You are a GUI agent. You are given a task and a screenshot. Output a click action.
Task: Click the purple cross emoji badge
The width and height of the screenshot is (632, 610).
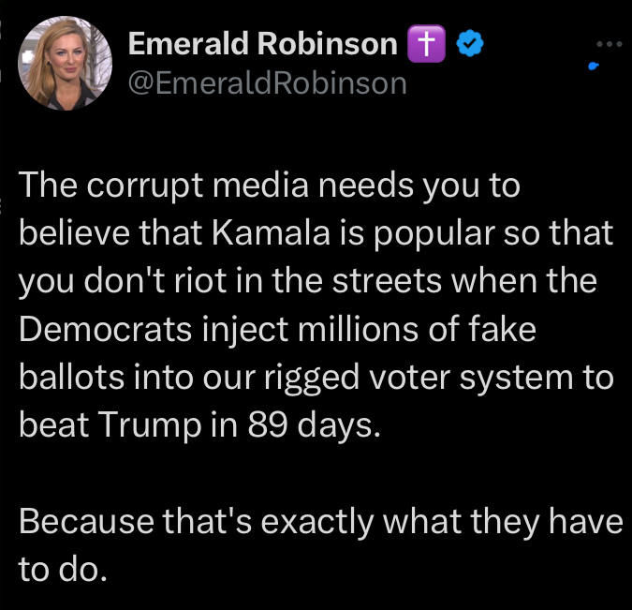point(427,43)
